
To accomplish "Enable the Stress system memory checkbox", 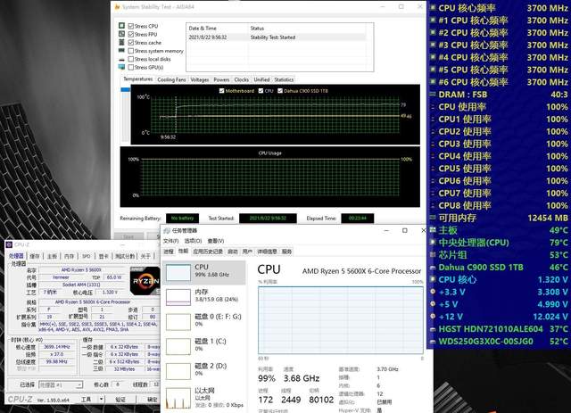I will (131, 51).
